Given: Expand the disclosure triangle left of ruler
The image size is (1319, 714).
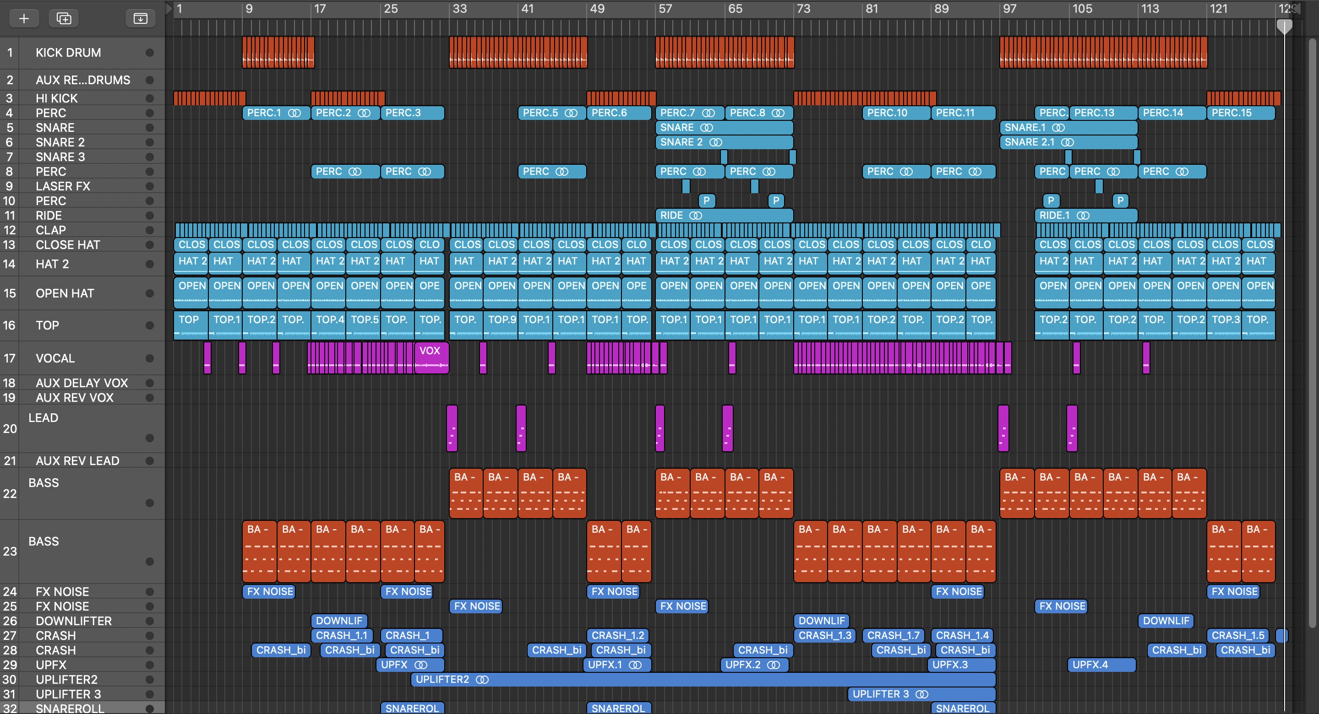Looking at the screenshot, I should click(x=169, y=8).
